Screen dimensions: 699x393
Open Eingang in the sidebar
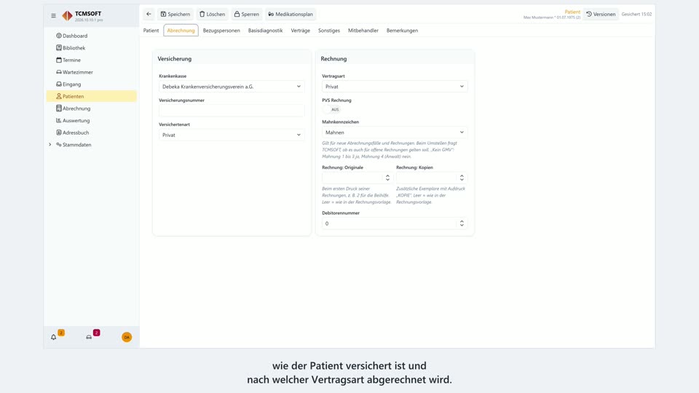tap(92, 84)
